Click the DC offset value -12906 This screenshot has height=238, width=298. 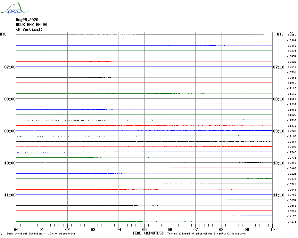291,163
